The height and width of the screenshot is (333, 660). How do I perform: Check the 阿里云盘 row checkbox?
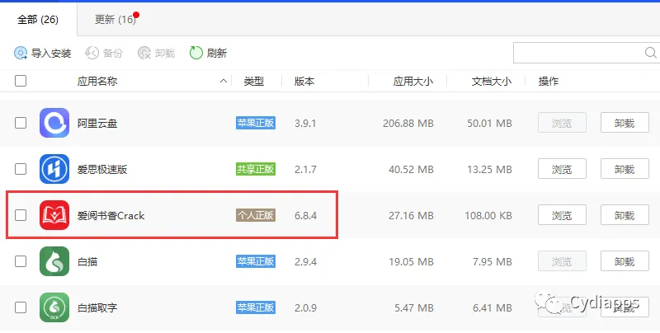tap(21, 123)
